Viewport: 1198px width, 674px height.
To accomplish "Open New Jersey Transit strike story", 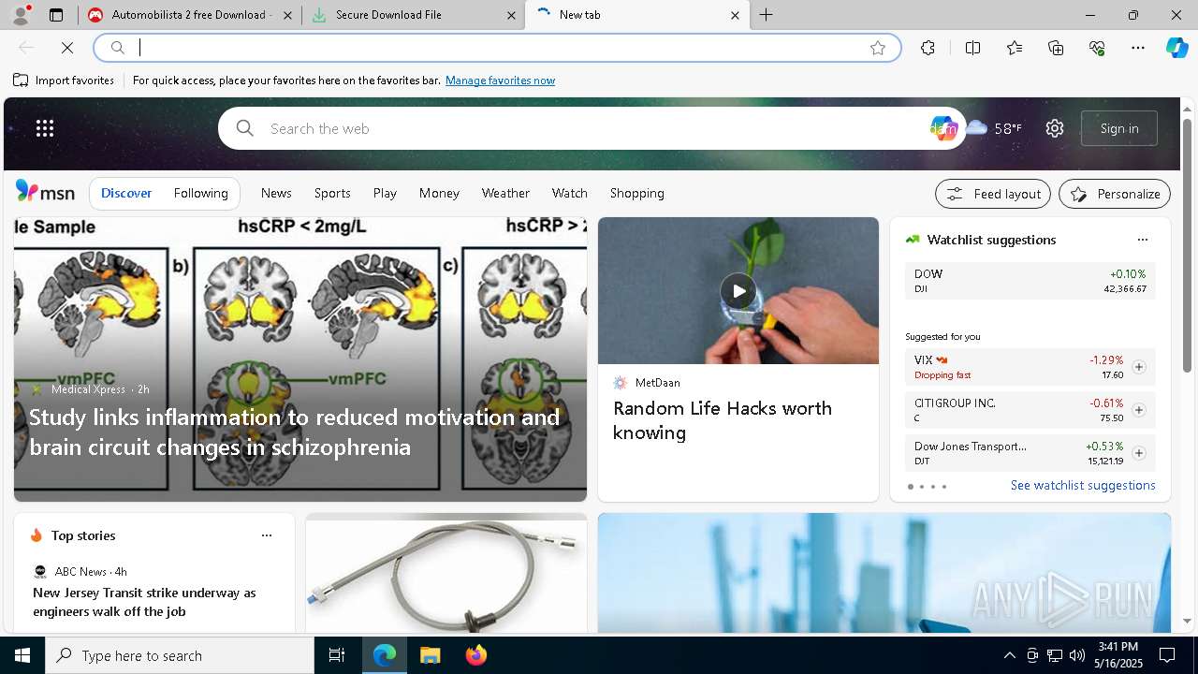I will tap(144, 602).
